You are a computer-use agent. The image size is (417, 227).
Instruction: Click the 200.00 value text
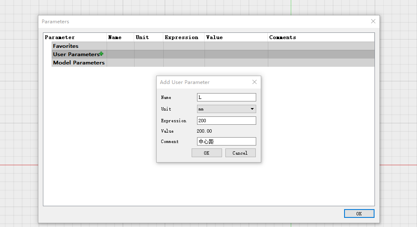click(204, 131)
